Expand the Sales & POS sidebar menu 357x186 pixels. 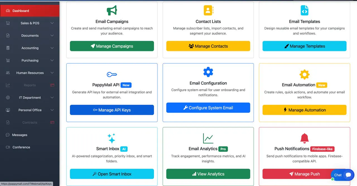point(30,23)
